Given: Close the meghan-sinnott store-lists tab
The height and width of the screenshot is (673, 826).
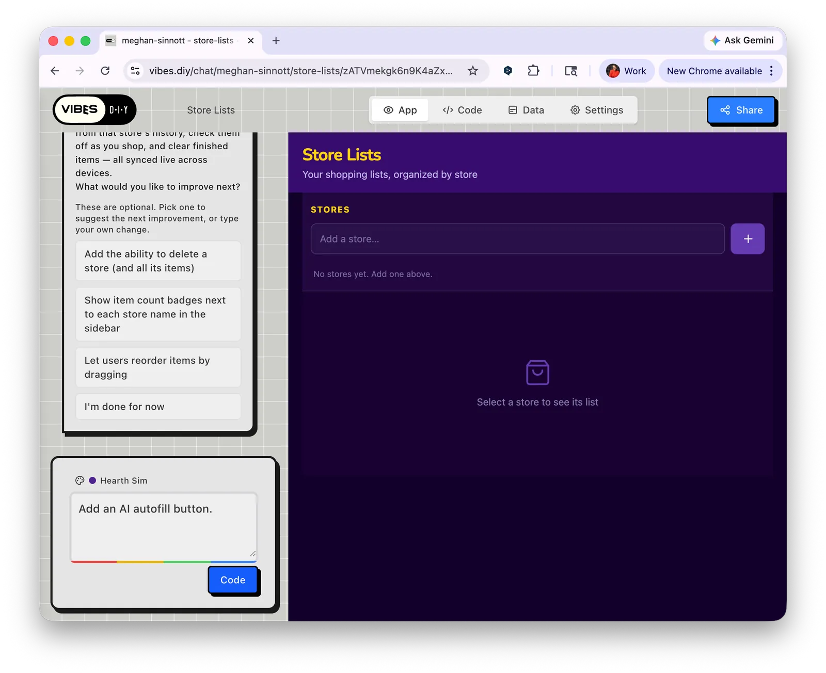Looking at the screenshot, I should [x=251, y=40].
